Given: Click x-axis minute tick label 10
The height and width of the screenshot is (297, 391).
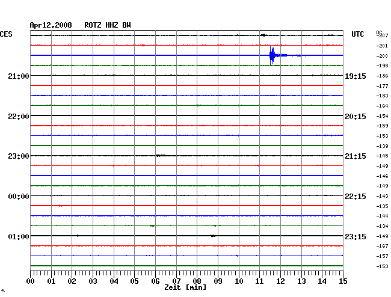Looking at the screenshot, I should (x=239, y=281).
